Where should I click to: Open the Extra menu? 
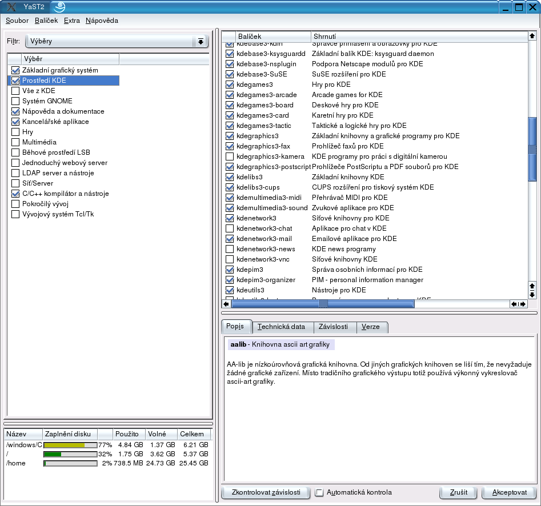tap(72, 21)
